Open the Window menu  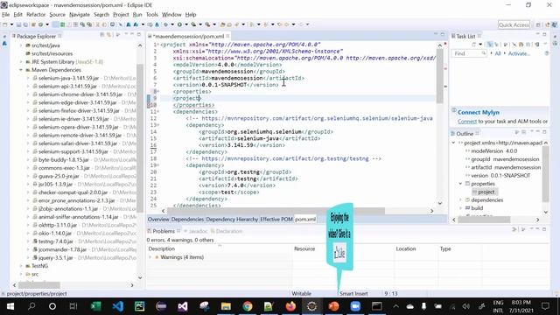171,15
